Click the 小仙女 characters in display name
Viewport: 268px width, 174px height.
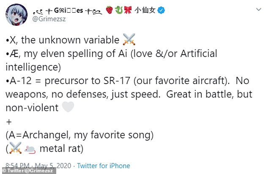coord(145,10)
